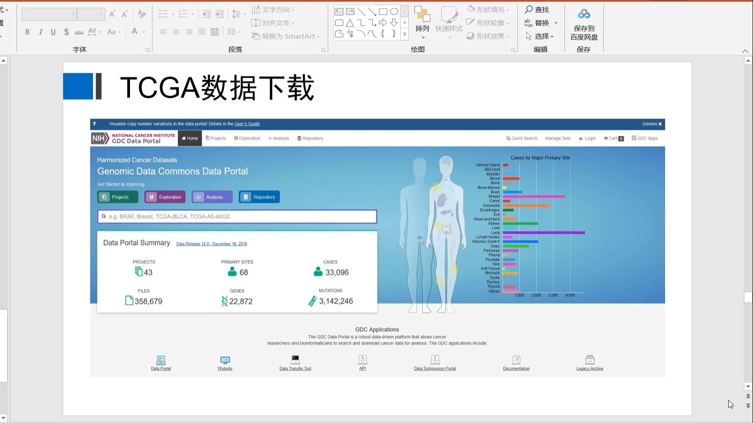The height and width of the screenshot is (423, 753).
Task: Increase font size with the larger A icon
Action: 112,14
